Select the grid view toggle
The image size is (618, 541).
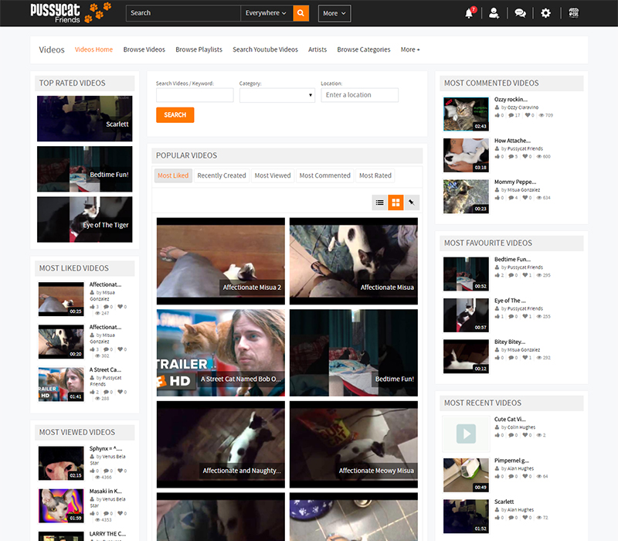[396, 202]
